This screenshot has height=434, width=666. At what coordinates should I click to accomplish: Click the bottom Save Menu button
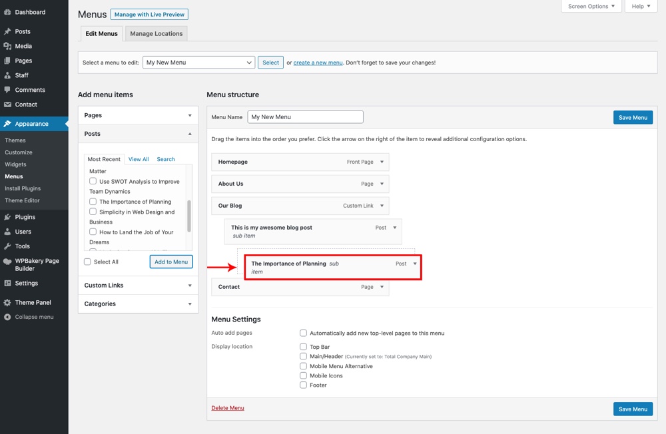(x=633, y=409)
